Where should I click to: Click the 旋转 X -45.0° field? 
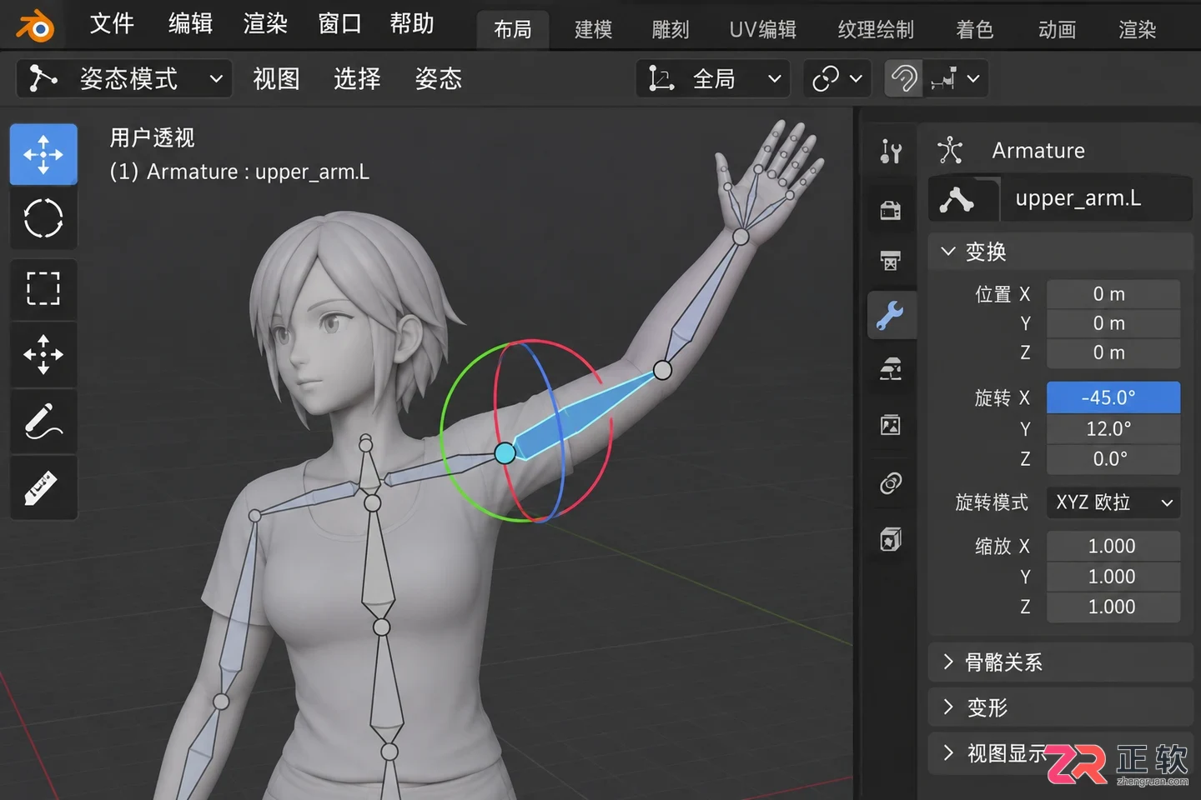click(x=1113, y=397)
